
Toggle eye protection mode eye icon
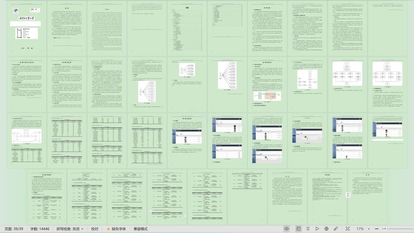point(287,229)
